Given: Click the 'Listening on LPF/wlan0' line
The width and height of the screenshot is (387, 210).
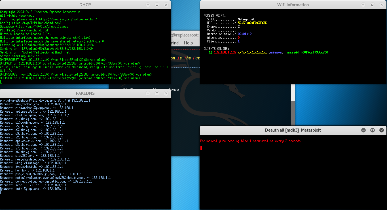Looking at the screenshot, I should (47, 45).
